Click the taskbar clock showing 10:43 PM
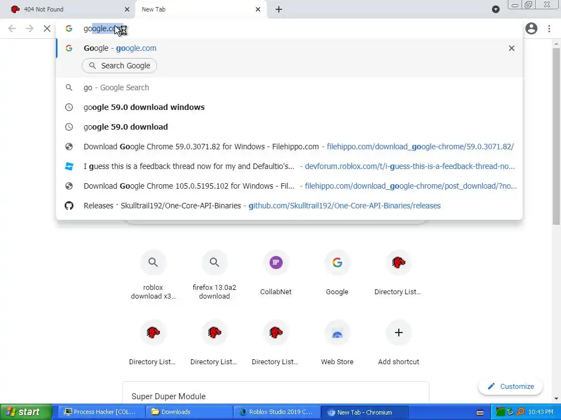 point(541,412)
